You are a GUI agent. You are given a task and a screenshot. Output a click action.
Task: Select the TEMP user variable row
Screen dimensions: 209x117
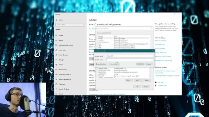pyautogui.click(x=123, y=46)
